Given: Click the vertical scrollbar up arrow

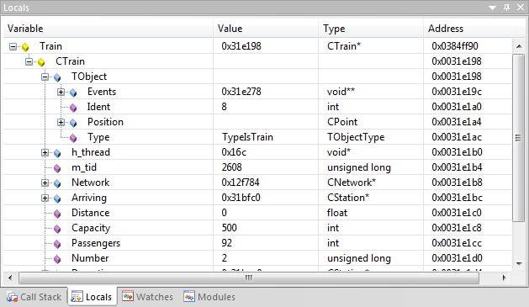Looking at the screenshot, I should coord(519,46).
